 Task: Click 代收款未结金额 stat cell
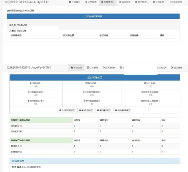point(150,93)
